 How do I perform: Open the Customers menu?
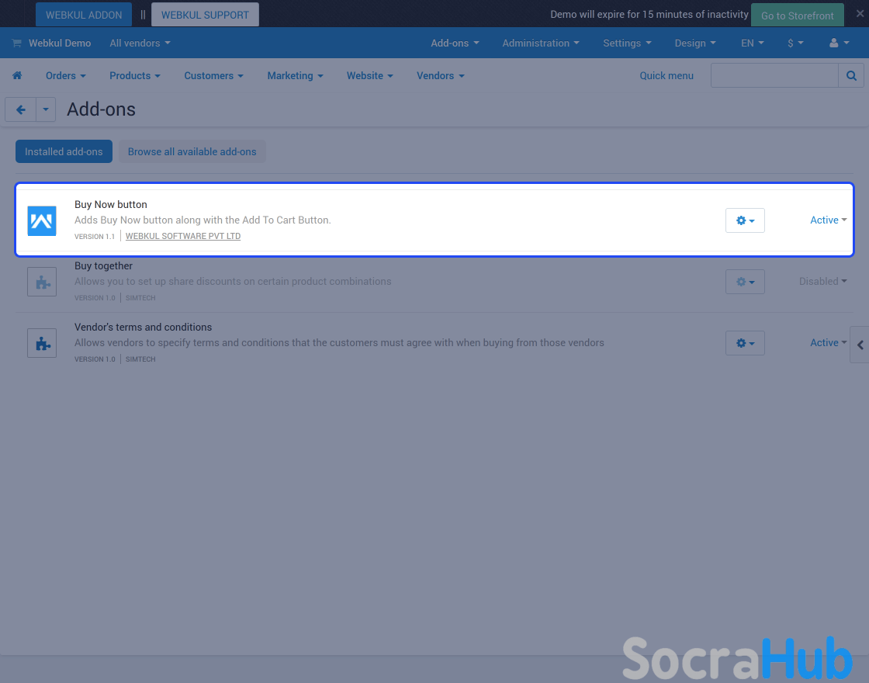[x=214, y=75]
